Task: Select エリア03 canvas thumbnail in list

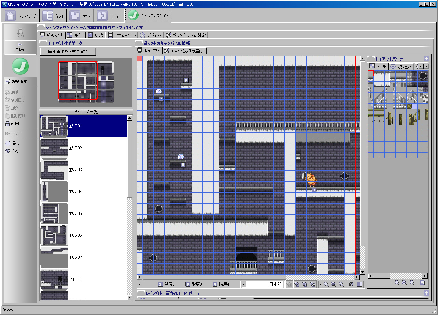Action: click(55, 170)
